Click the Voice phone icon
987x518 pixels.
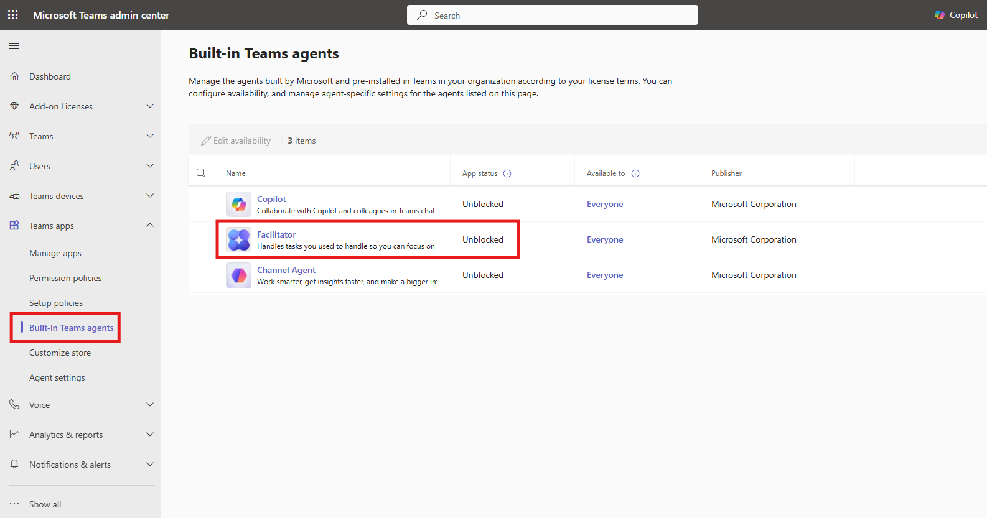tap(14, 405)
